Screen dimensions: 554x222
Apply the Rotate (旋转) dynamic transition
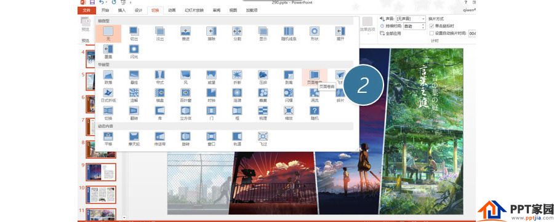[185, 139]
